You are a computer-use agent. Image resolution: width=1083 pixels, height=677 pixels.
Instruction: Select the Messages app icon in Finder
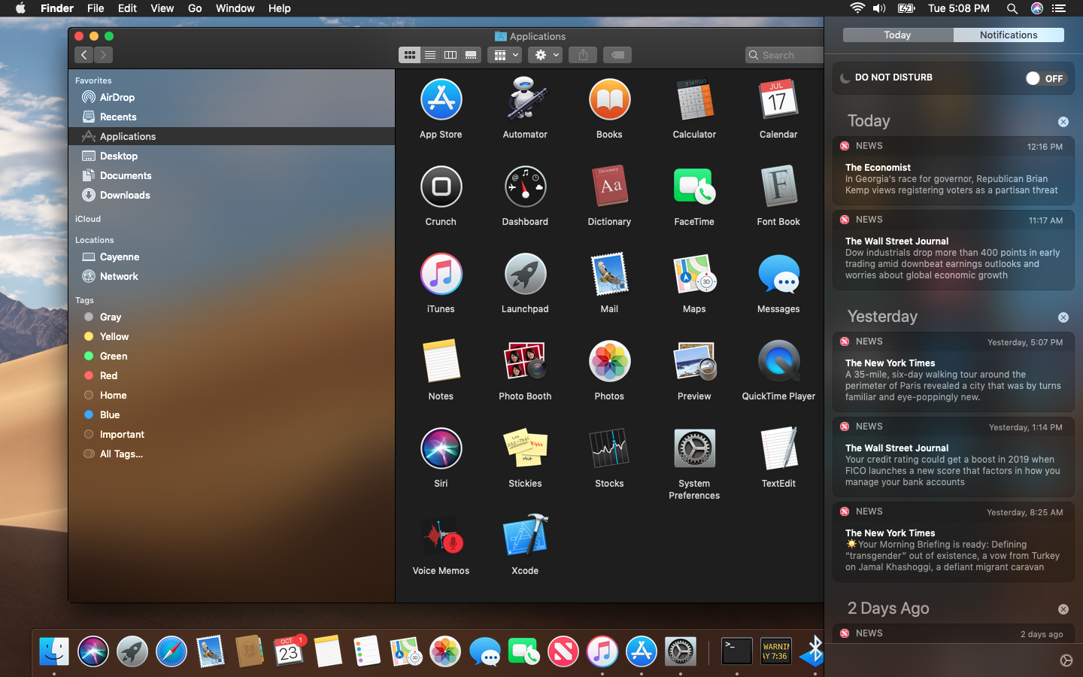(778, 275)
